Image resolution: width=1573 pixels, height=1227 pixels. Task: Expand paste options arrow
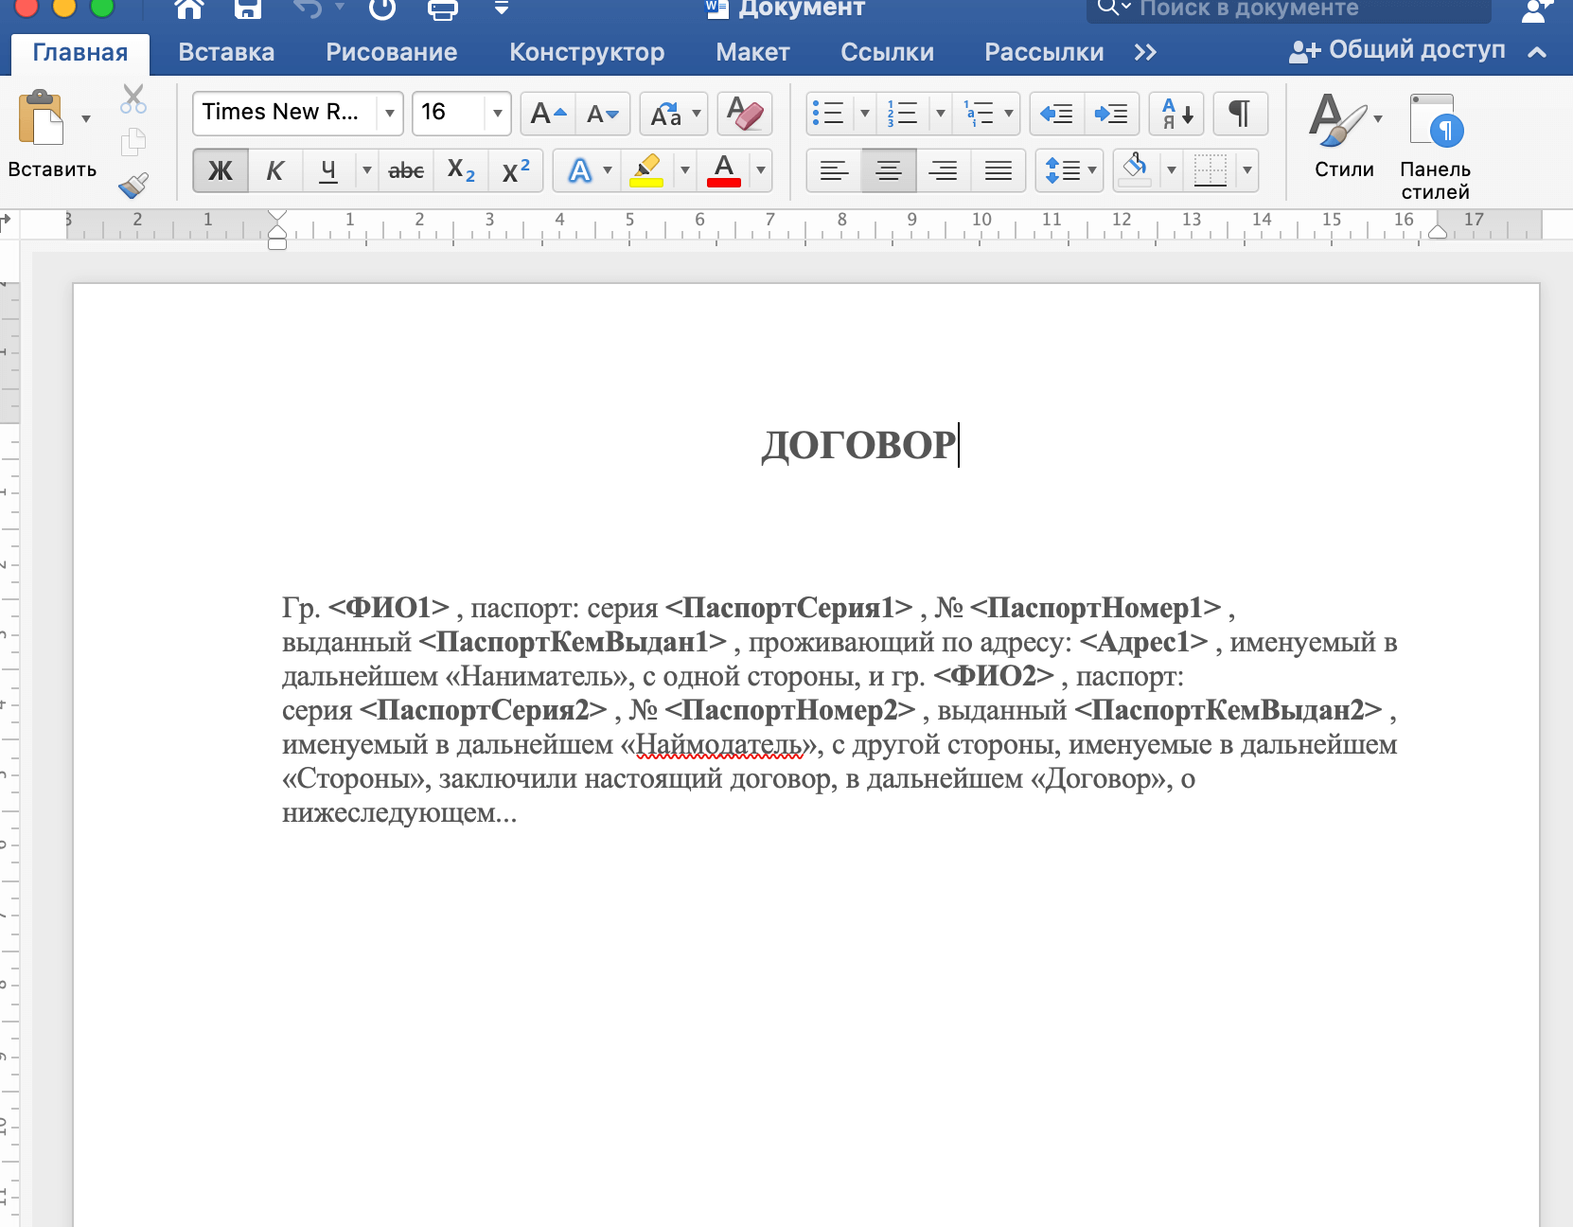[x=86, y=118]
